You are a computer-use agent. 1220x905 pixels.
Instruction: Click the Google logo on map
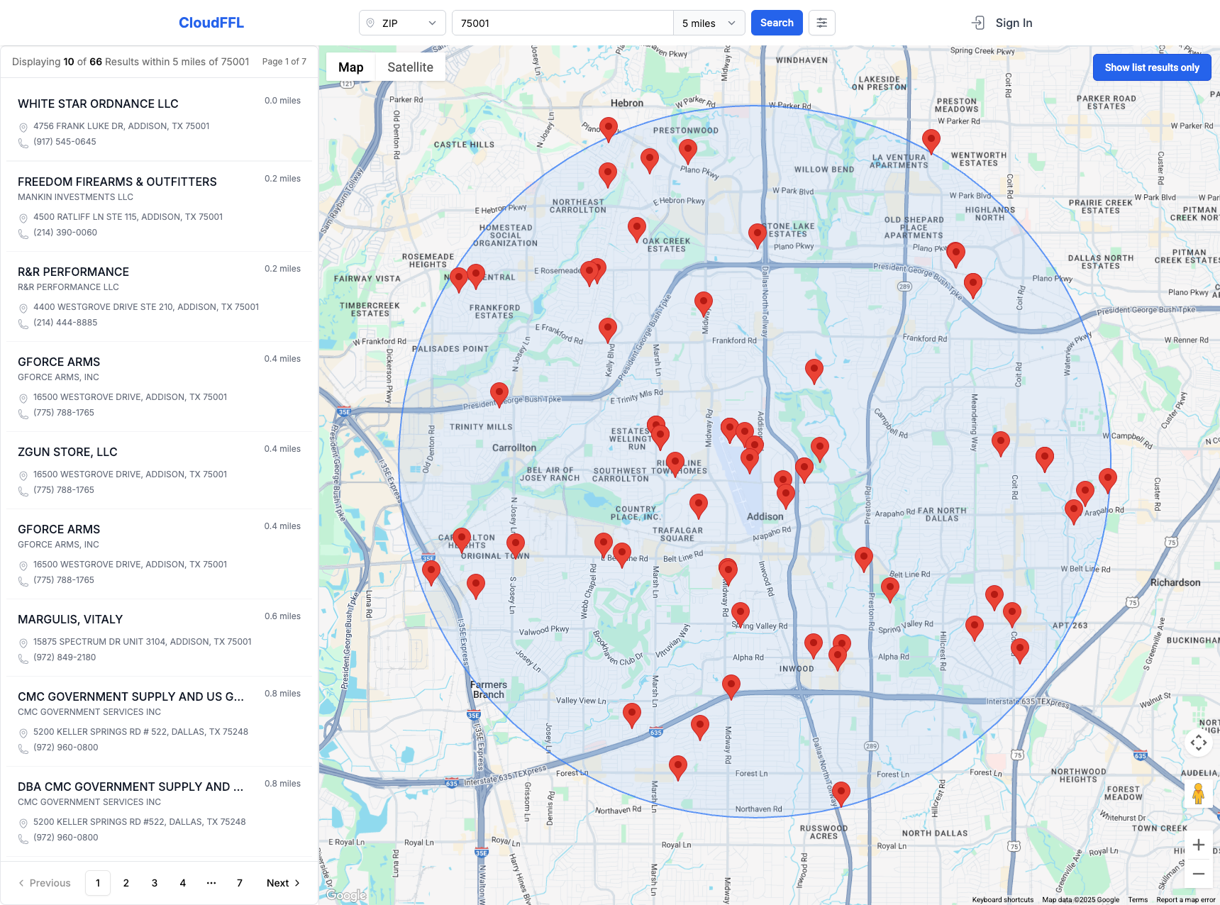pos(347,895)
